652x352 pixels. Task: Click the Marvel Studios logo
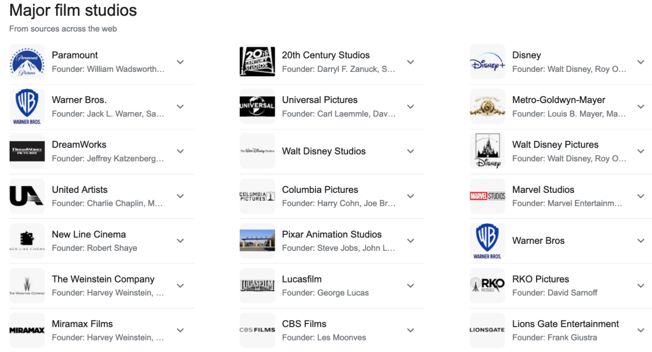pyautogui.click(x=488, y=196)
